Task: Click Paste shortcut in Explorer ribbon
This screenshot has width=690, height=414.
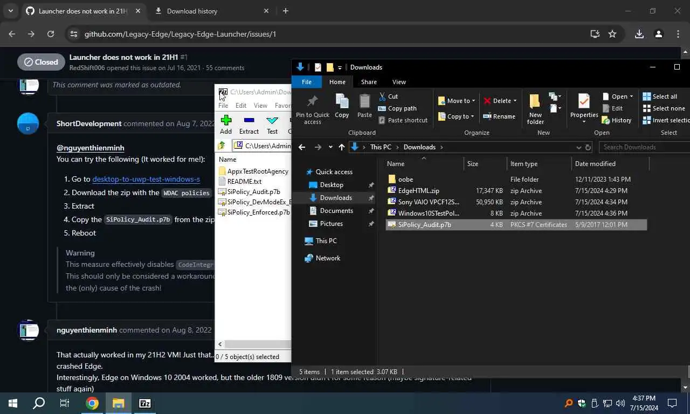Action: click(403, 120)
